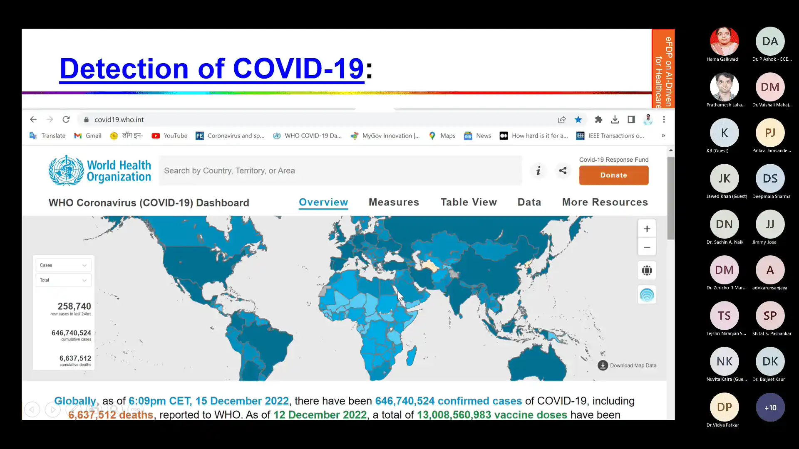Go to the previous slide arrow
This screenshot has height=449, width=799.
tap(32, 410)
